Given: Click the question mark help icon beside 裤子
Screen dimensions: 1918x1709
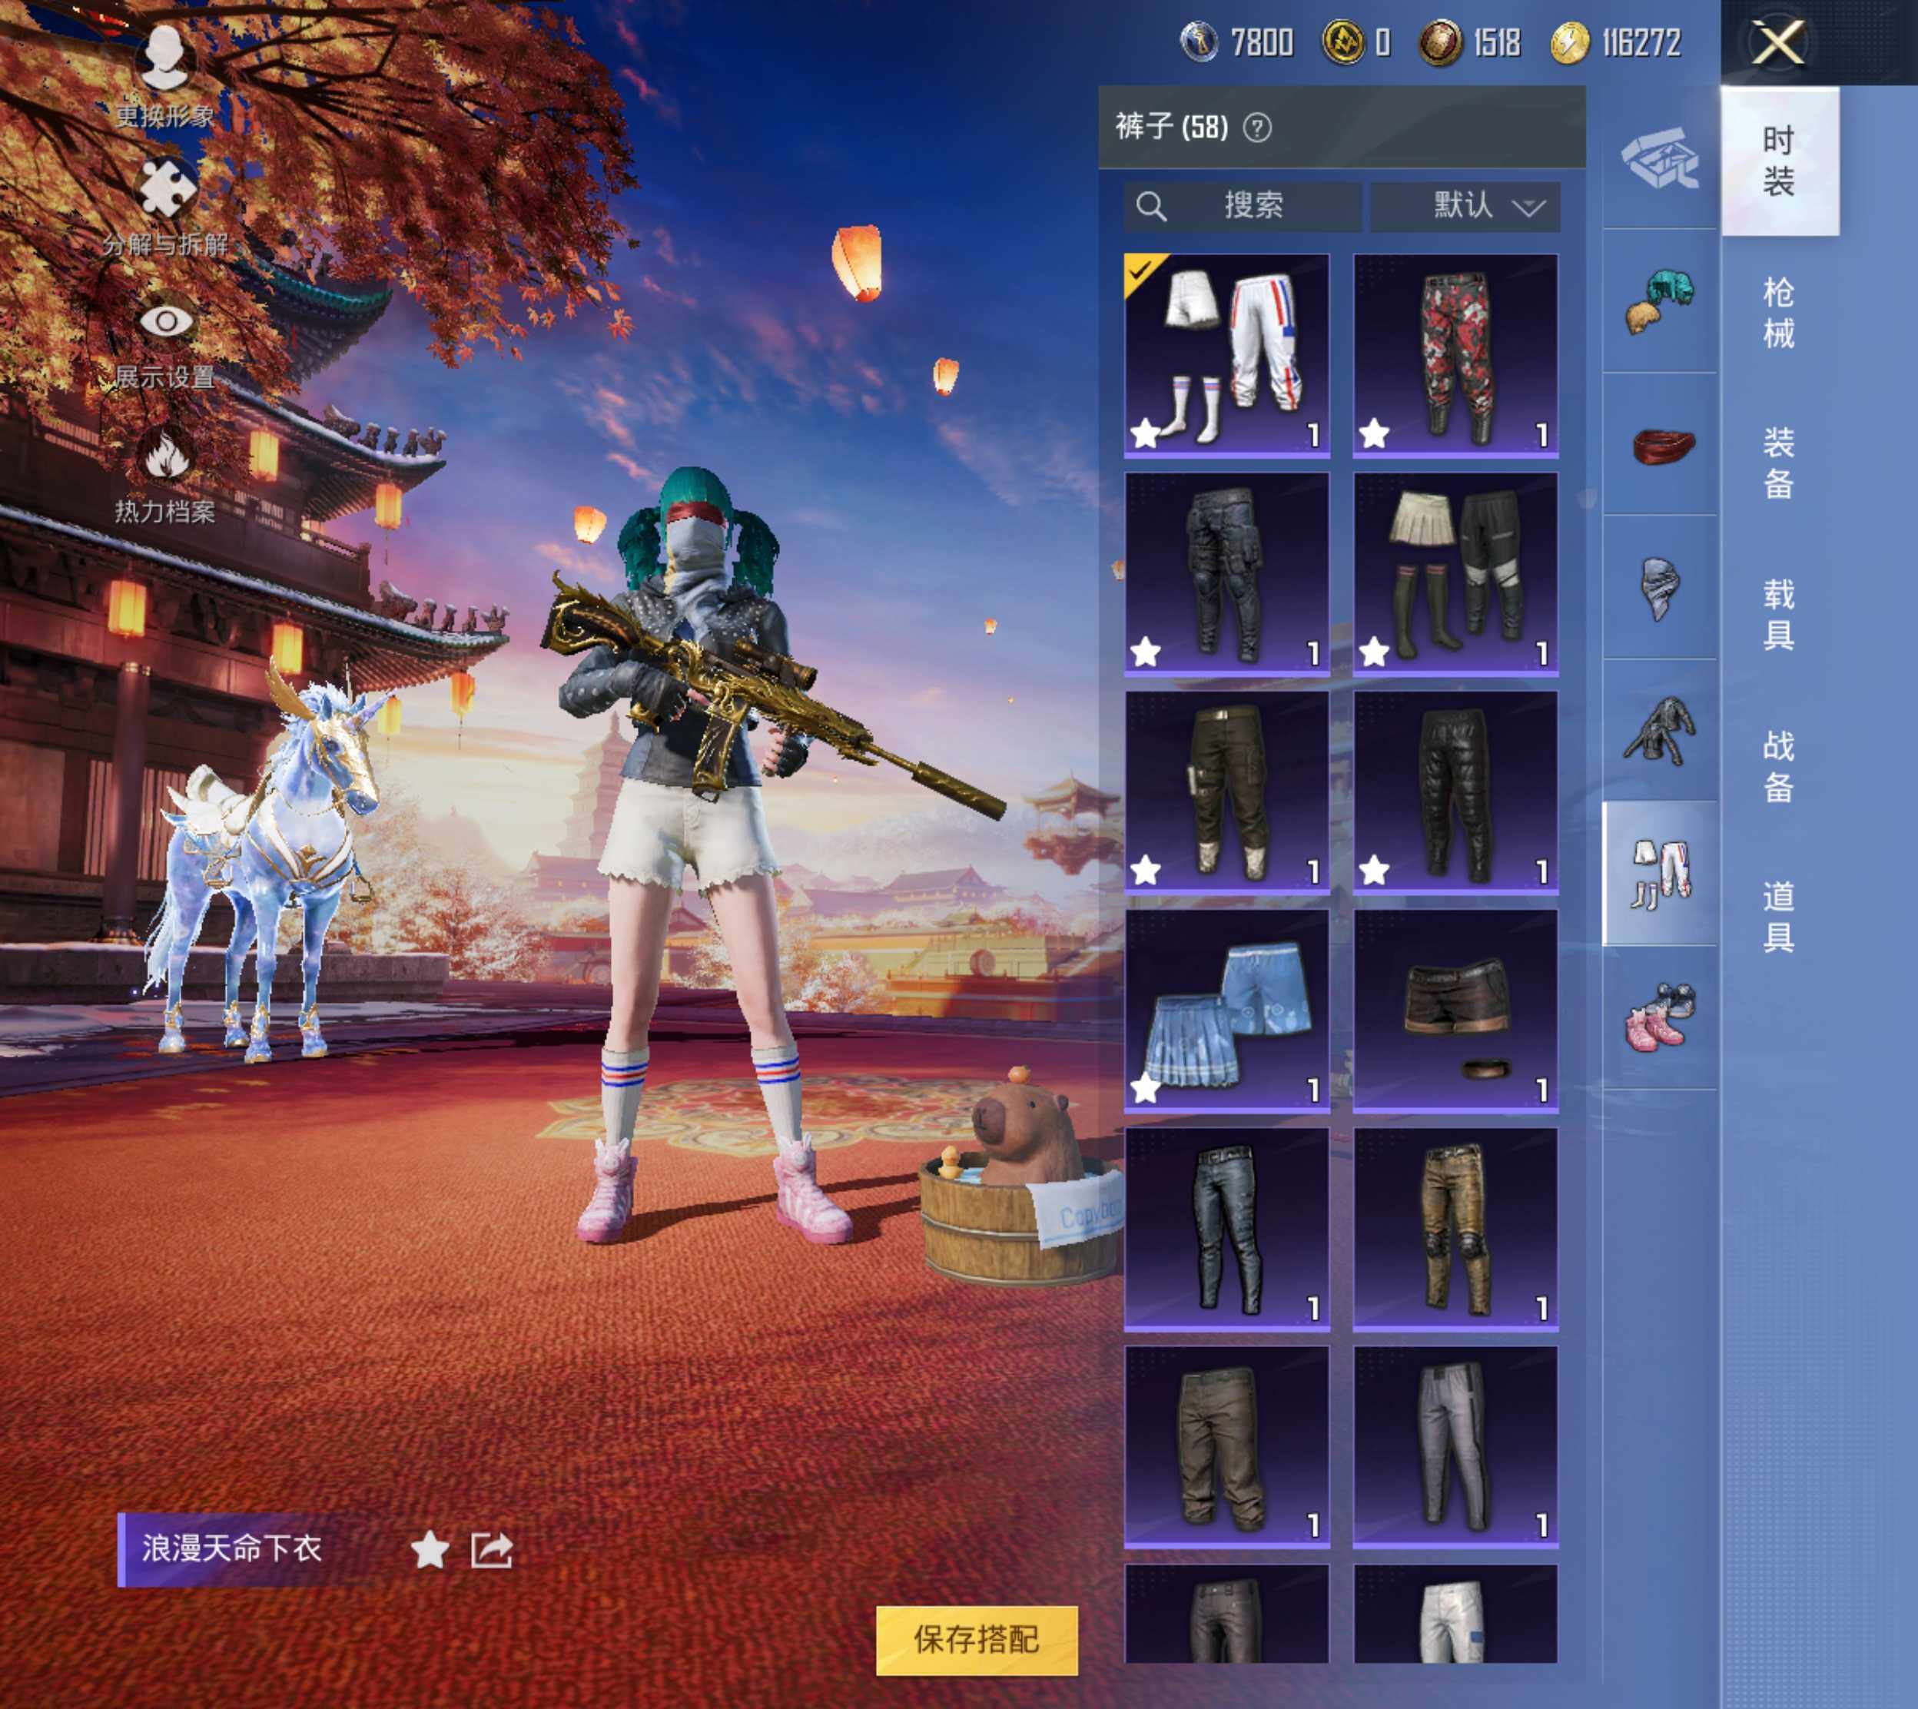Looking at the screenshot, I should (1257, 128).
